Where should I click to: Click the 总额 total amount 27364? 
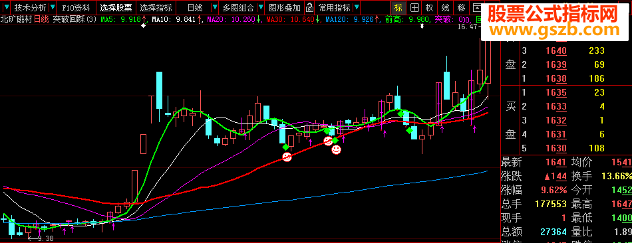point(553,232)
